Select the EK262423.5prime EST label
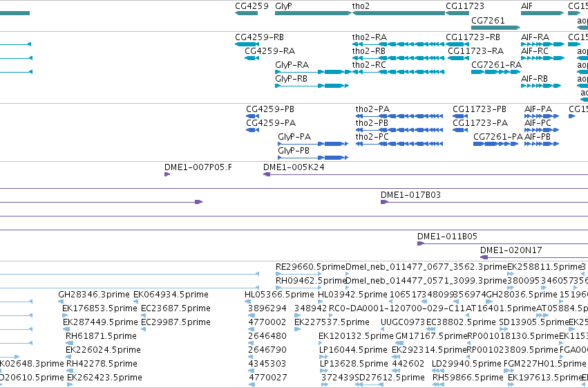This screenshot has width=588, height=388. coord(104,378)
